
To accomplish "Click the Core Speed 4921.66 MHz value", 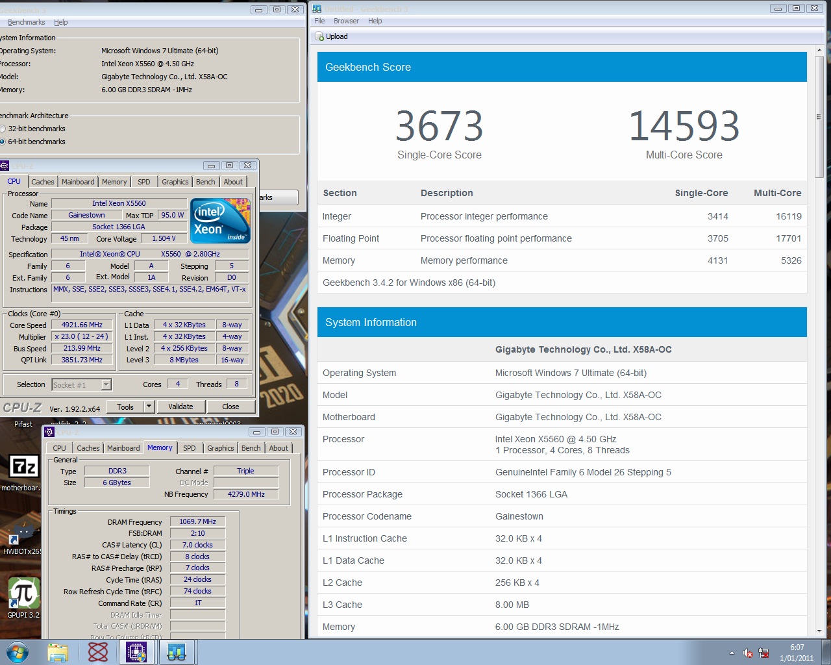I will pyautogui.click(x=82, y=325).
